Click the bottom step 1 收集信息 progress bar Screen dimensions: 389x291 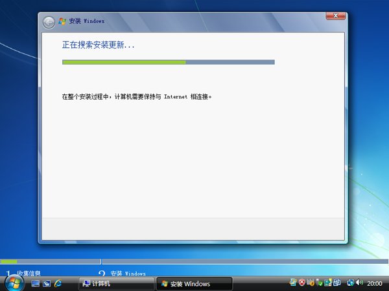pyautogui.click(x=51, y=261)
